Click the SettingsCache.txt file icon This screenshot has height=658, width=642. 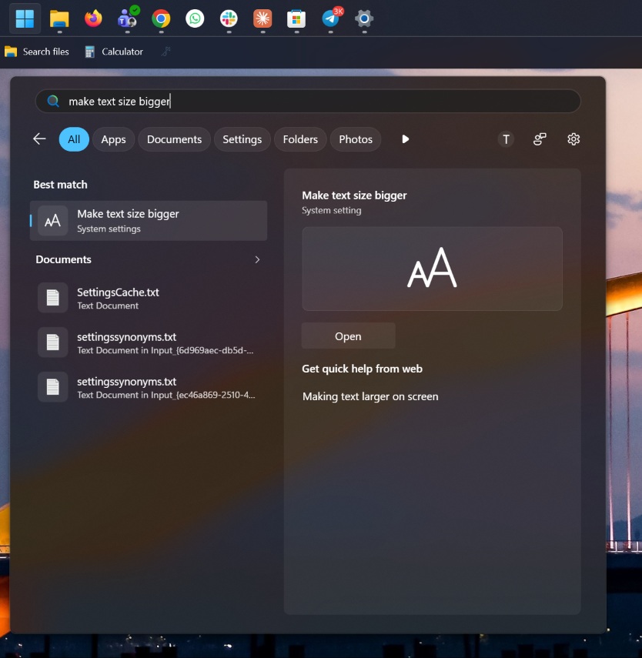[x=52, y=298]
